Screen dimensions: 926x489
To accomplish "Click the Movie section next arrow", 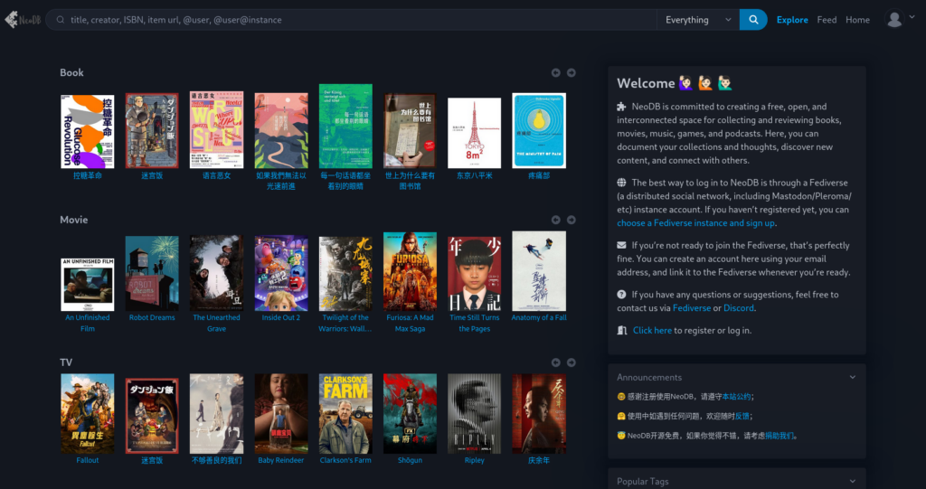I will pyautogui.click(x=572, y=220).
